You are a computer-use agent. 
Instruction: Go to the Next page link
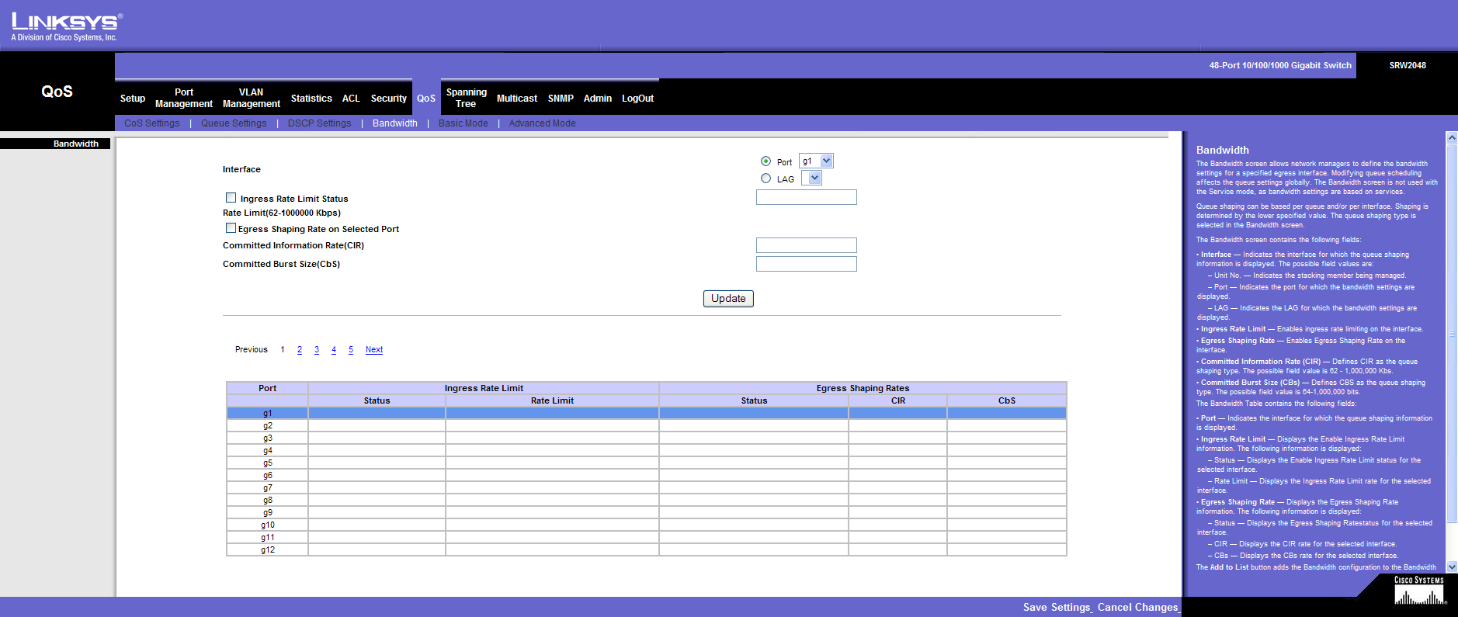[373, 350]
